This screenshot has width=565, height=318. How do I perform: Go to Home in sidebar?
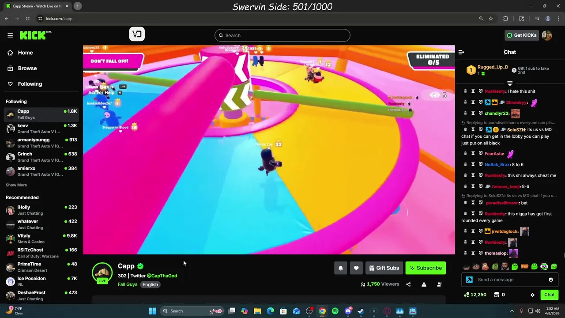(x=25, y=53)
